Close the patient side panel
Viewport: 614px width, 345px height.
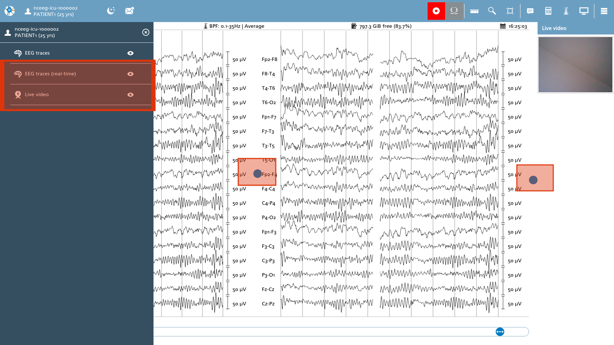(146, 32)
